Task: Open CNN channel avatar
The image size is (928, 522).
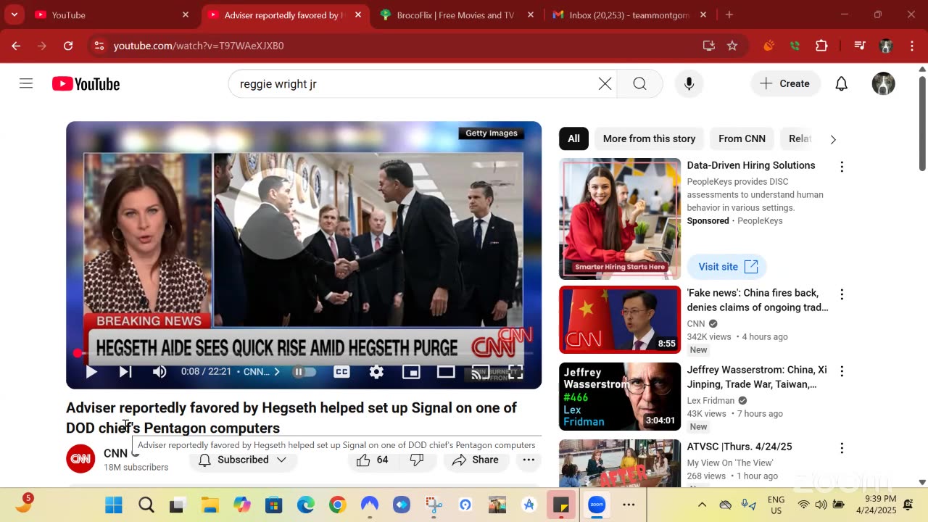Action: pos(80,459)
